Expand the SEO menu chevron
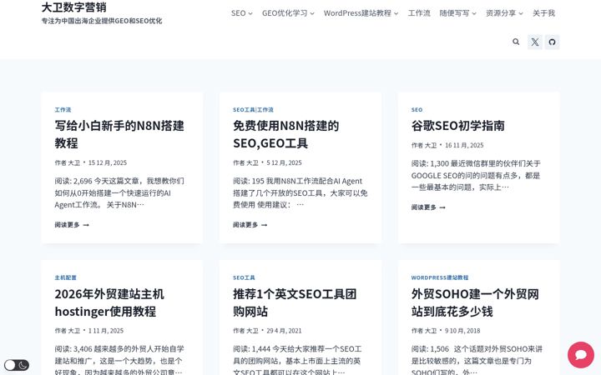601x375 pixels. (x=250, y=13)
